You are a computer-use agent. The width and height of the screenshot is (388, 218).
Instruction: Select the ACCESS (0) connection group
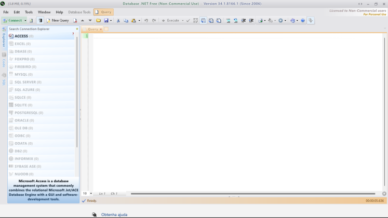click(41, 36)
